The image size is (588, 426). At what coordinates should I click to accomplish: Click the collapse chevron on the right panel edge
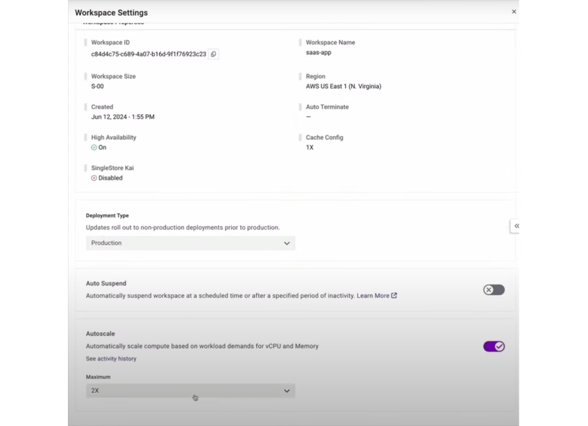coord(518,226)
